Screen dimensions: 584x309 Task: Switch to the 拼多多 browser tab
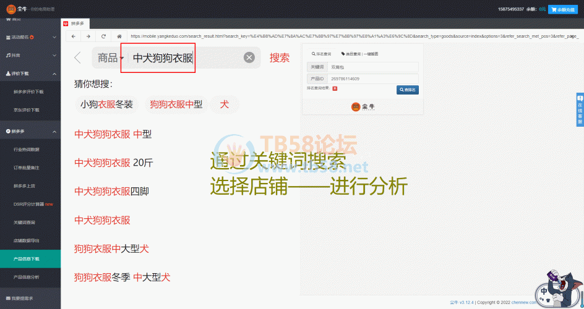74,23
